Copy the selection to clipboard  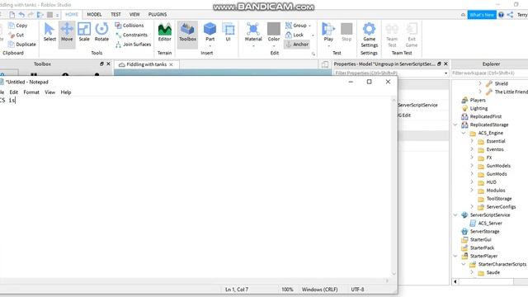point(18,26)
